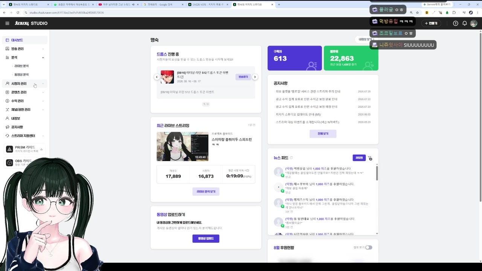Click the PRISM 가이드 icon
The image size is (482, 271).
pyautogui.click(x=9, y=149)
